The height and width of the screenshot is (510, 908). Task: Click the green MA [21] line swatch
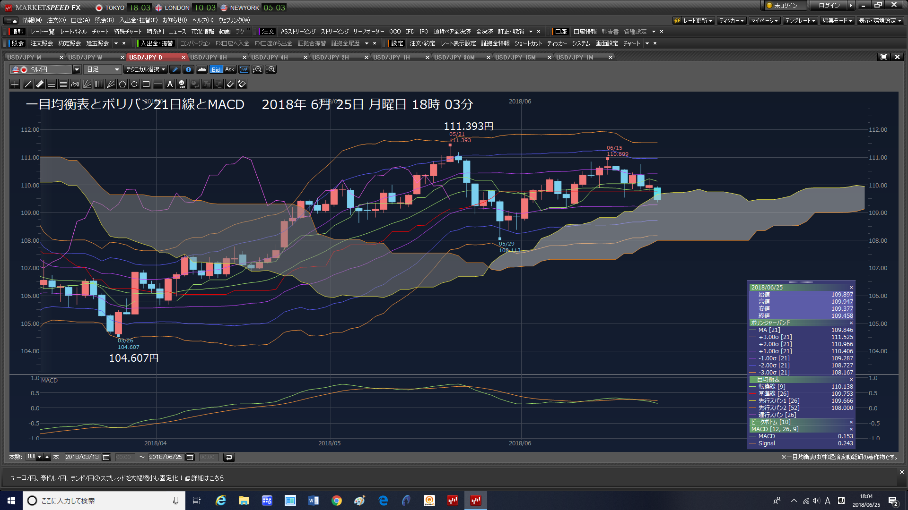pos(752,330)
